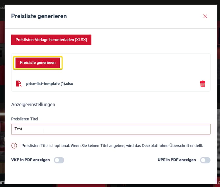Click the info circle icon
The image size is (220, 187).
pos(14,146)
